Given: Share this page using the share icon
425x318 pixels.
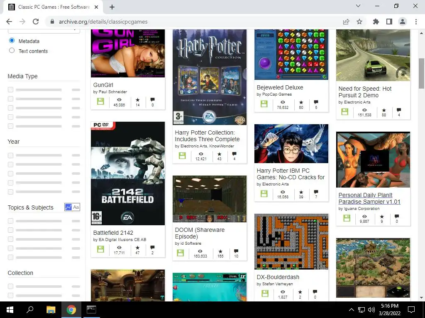Looking at the screenshot, I should click(346, 22).
